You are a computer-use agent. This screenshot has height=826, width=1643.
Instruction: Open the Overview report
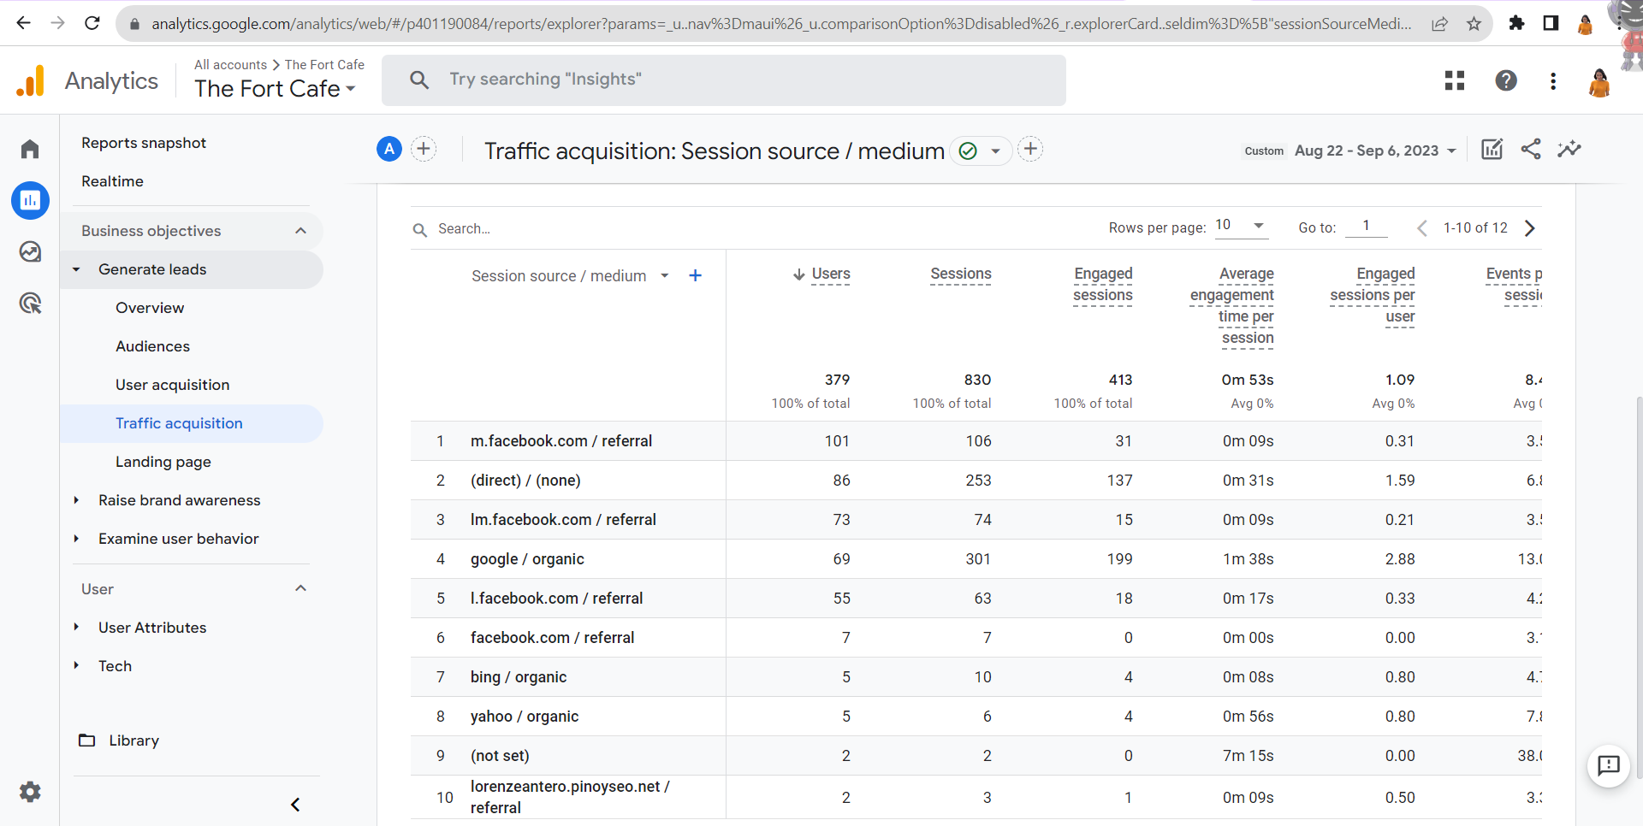pyautogui.click(x=150, y=308)
